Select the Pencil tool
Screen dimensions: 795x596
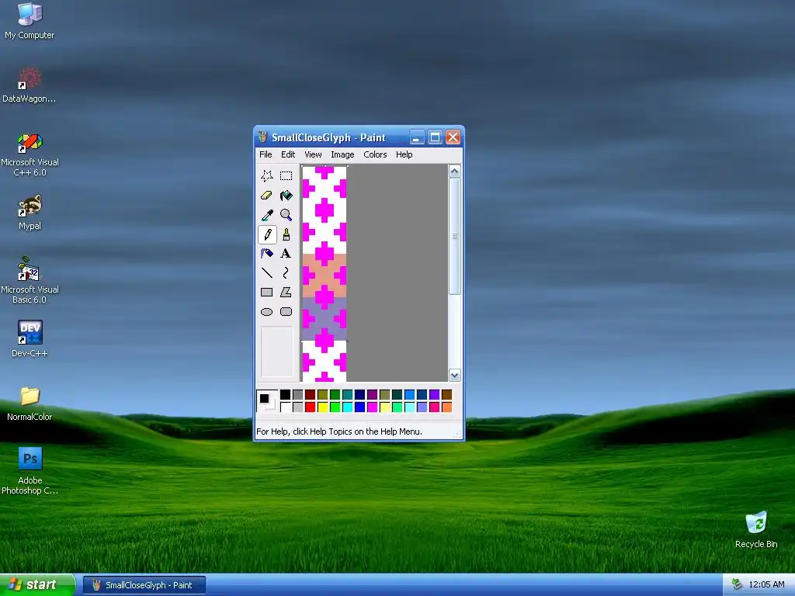[x=267, y=234]
